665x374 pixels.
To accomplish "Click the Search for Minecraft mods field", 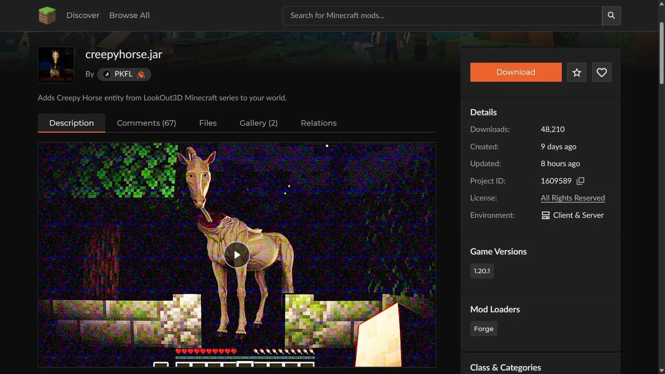I will [442, 16].
